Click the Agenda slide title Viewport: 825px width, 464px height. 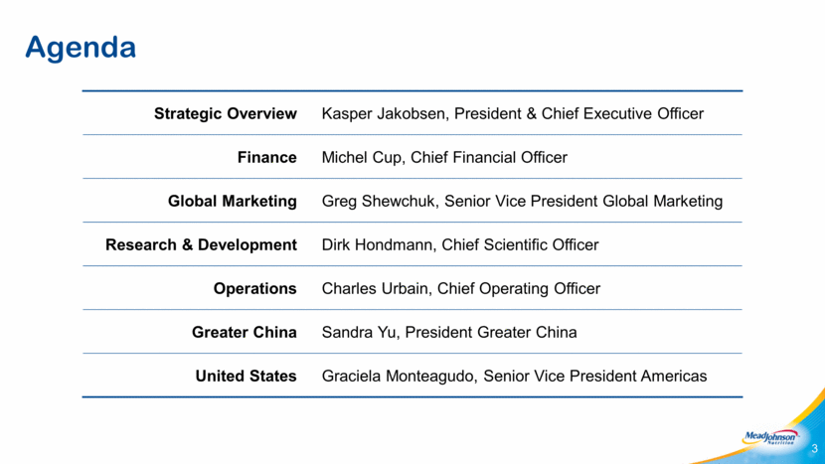[81, 48]
